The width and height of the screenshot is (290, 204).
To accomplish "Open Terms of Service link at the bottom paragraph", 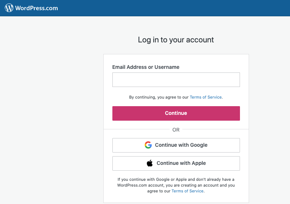I will click(x=187, y=191).
